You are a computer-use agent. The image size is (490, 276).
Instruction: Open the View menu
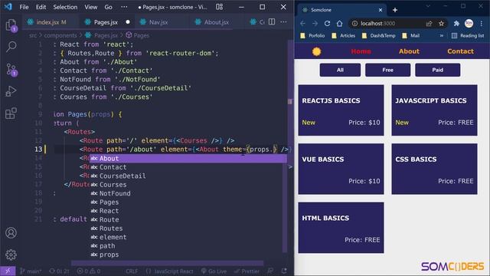click(90, 7)
